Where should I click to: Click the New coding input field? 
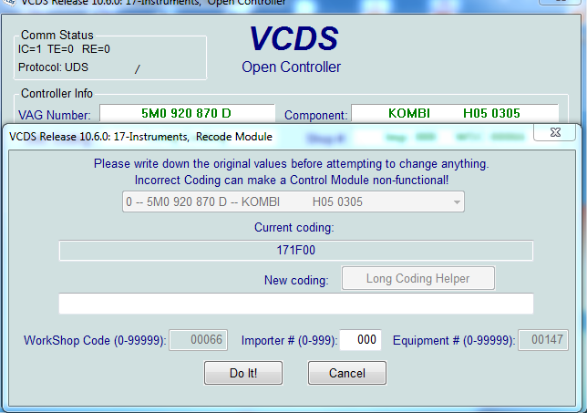tap(295, 304)
